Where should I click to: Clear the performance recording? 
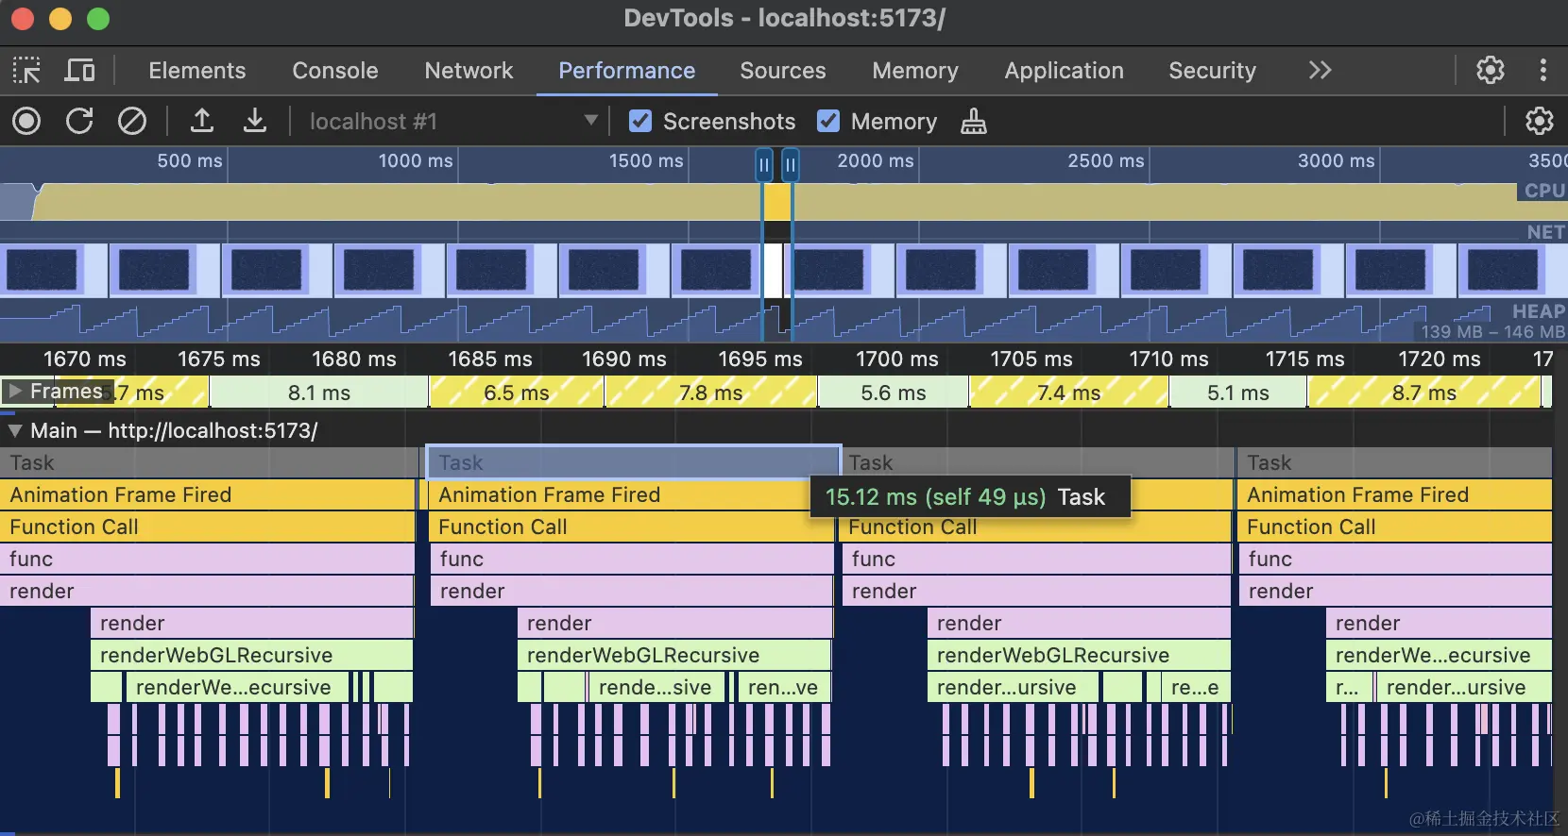pos(132,121)
